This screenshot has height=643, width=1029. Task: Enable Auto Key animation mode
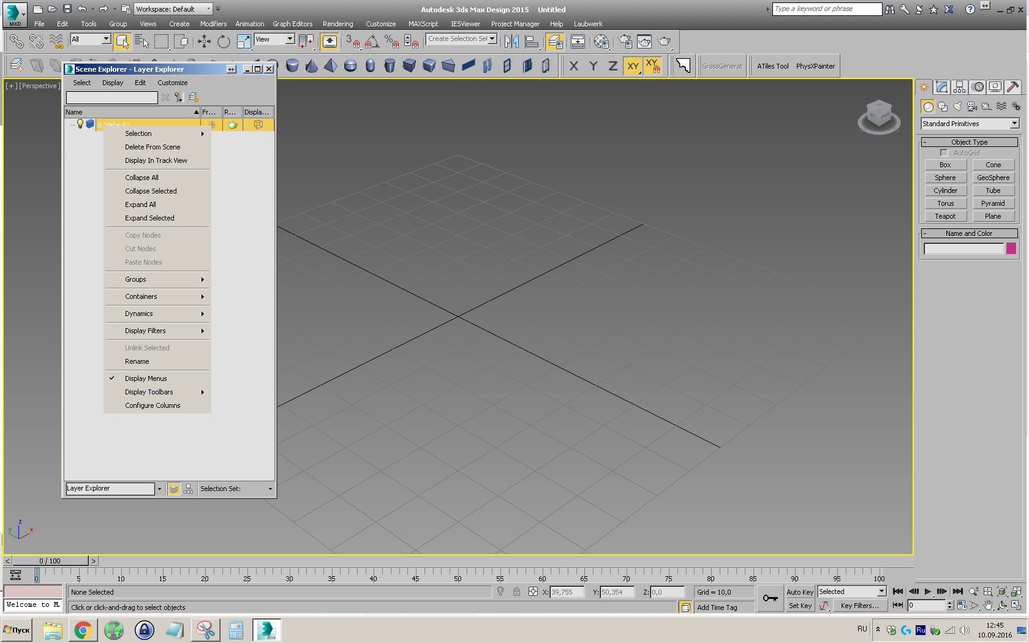click(799, 592)
